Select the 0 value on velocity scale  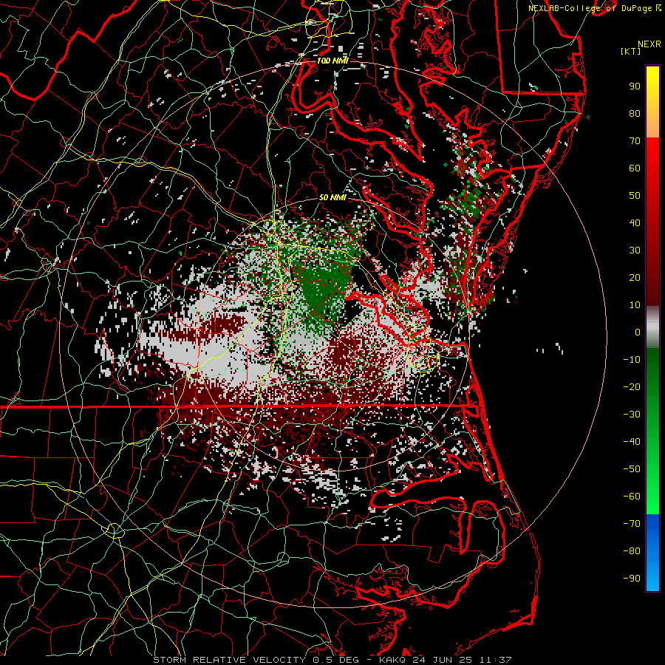pos(638,332)
